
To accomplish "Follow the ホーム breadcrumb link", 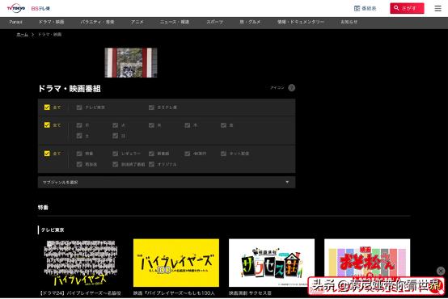I will 23,35.
